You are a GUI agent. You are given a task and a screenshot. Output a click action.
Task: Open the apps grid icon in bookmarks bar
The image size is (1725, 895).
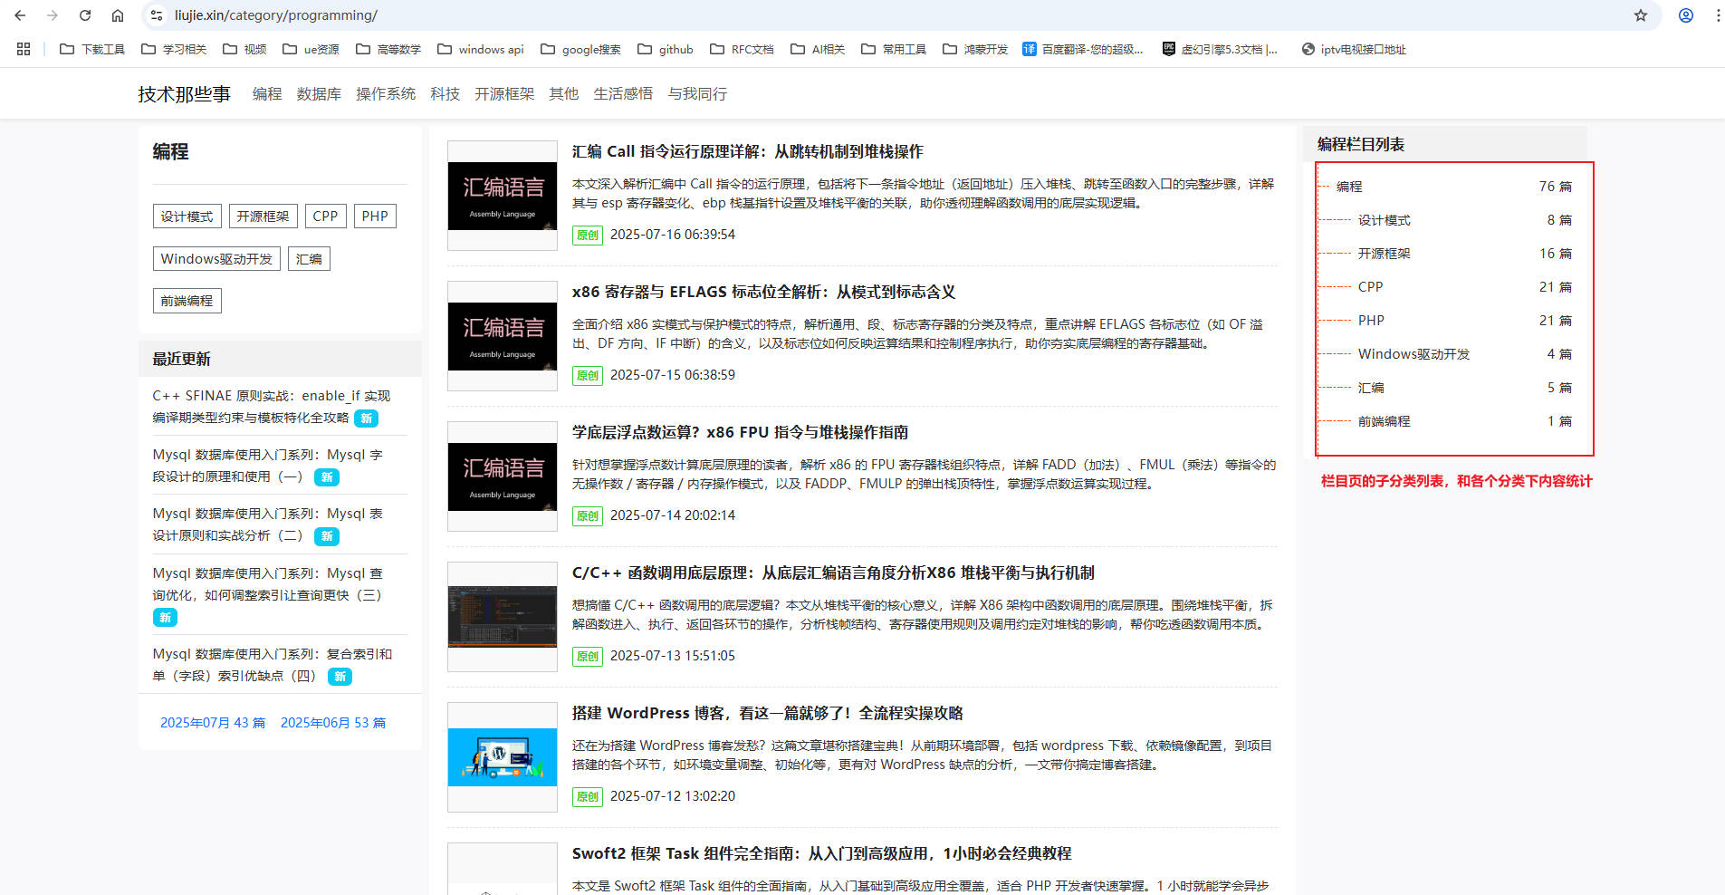coord(24,49)
